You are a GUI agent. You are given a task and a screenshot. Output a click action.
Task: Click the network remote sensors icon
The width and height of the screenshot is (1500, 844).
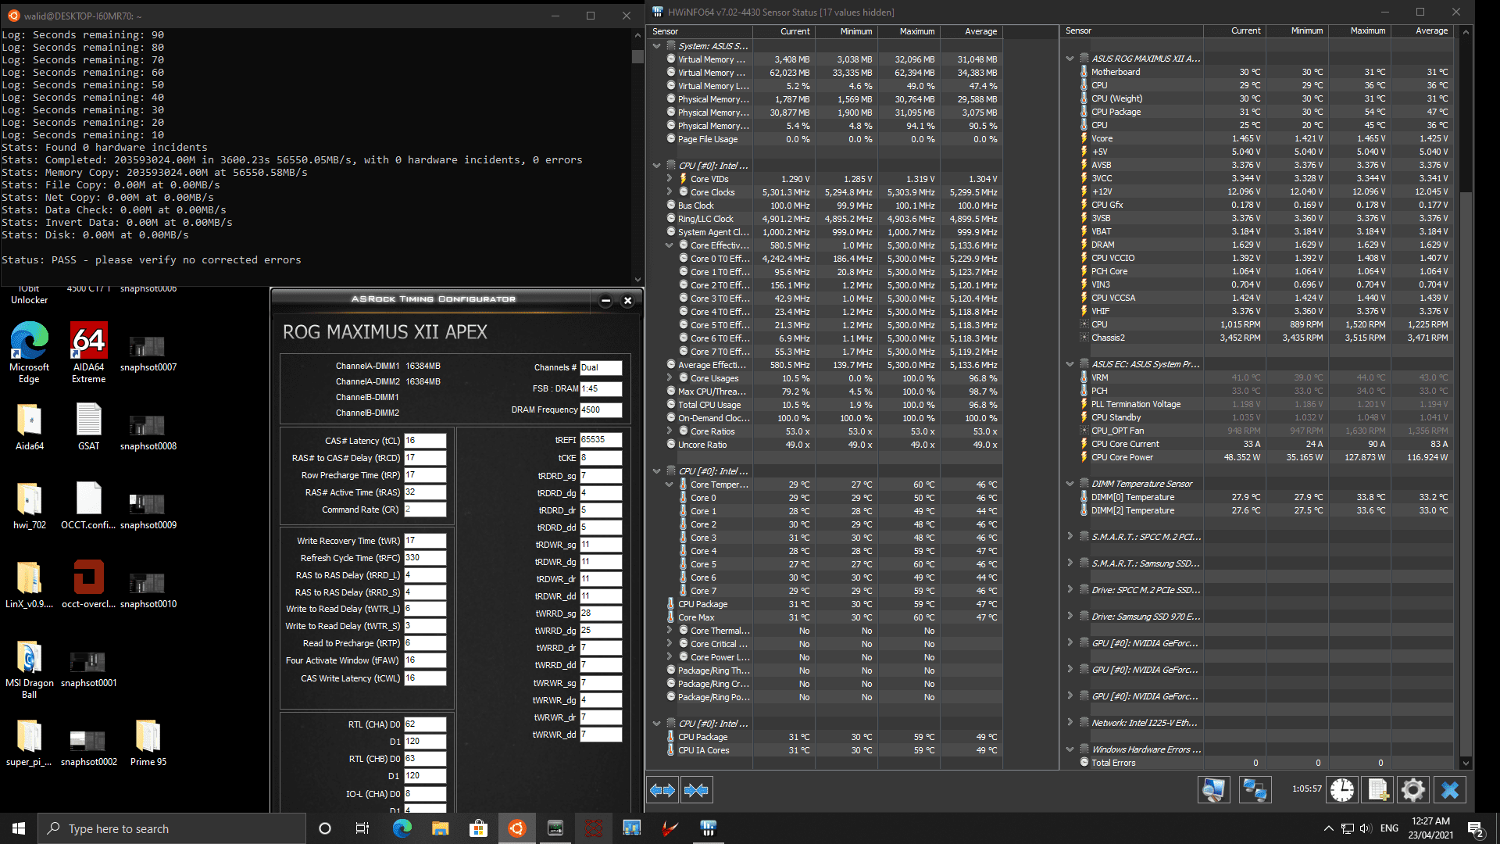pos(1255,790)
